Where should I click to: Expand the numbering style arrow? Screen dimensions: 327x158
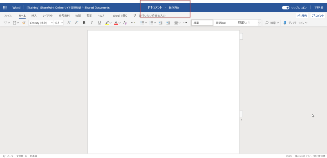click(155, 23)
